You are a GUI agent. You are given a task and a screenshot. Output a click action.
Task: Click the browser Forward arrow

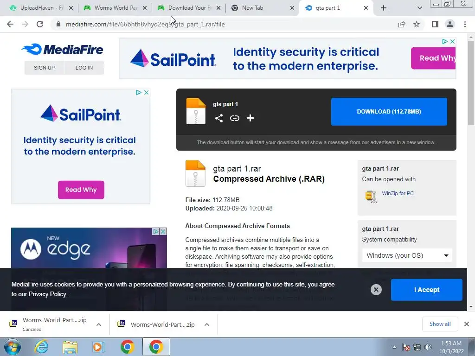pos(25,24)
